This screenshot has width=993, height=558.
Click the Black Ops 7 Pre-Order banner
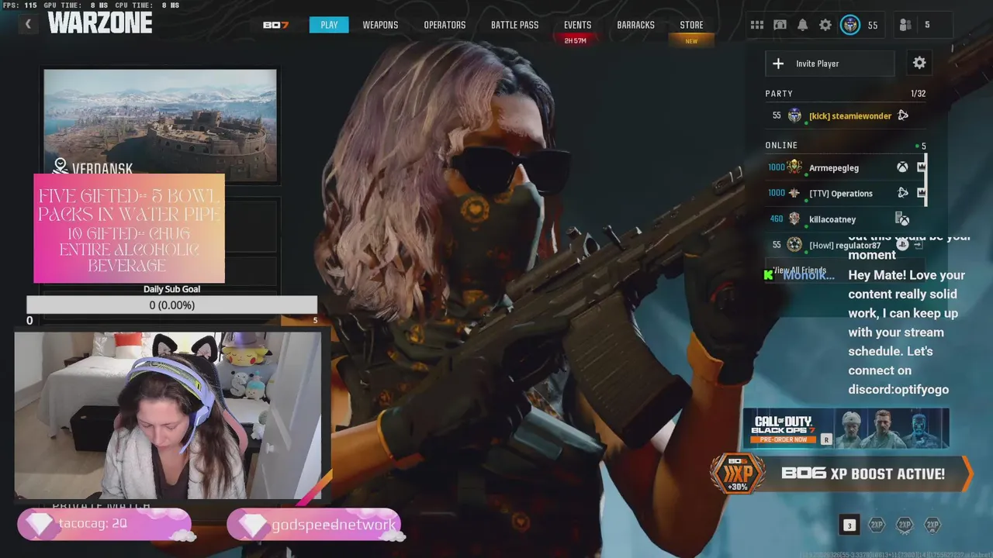(x=846, y=429)
